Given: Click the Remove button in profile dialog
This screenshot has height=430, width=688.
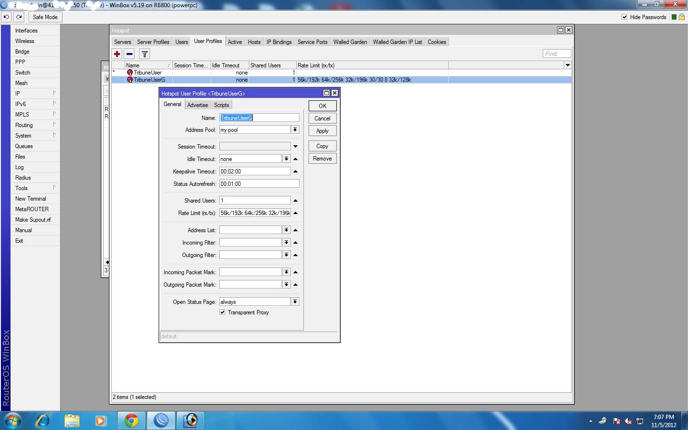Looking at the screenshot, I should [322, 159].
